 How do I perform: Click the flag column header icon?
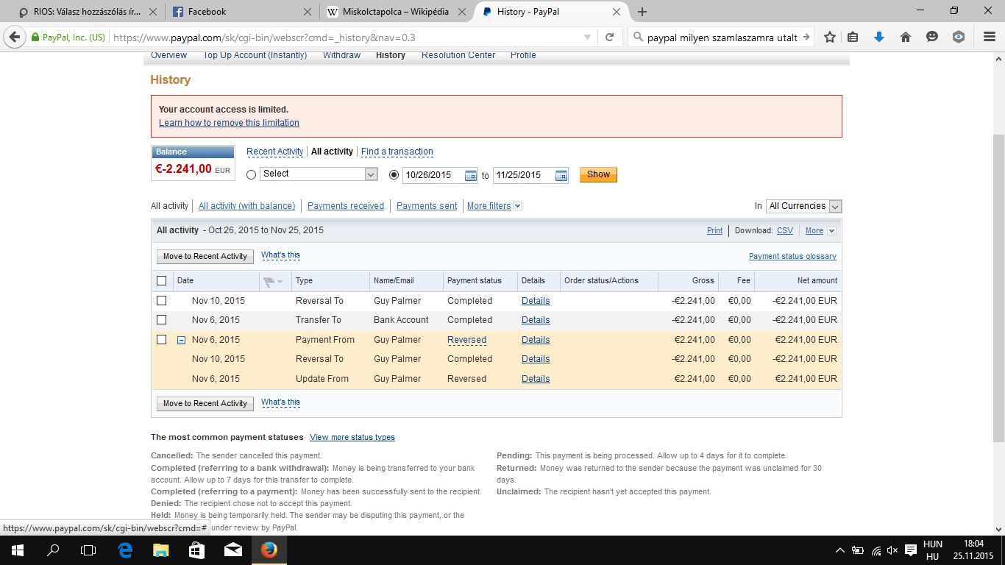[269, 280]
